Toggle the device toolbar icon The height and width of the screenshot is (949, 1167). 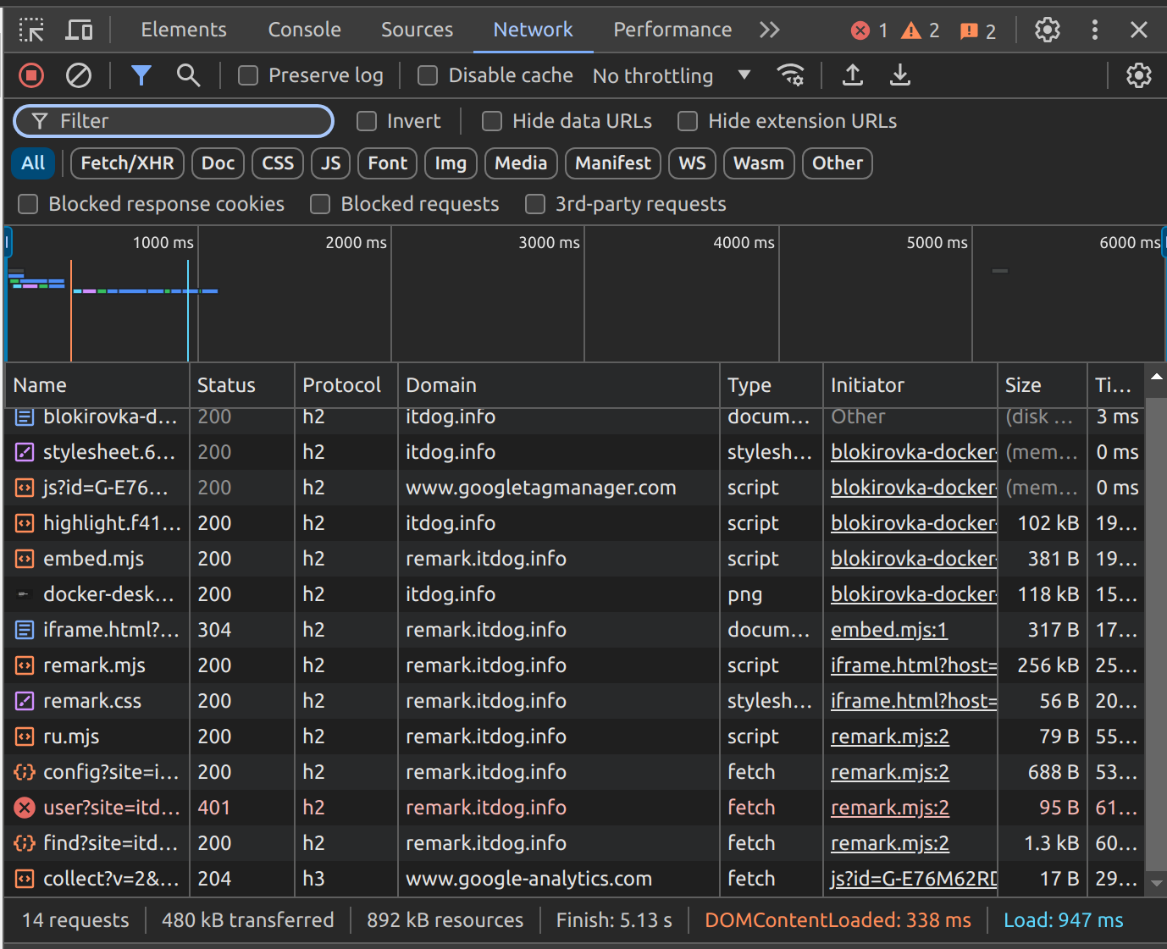point(80,30)
